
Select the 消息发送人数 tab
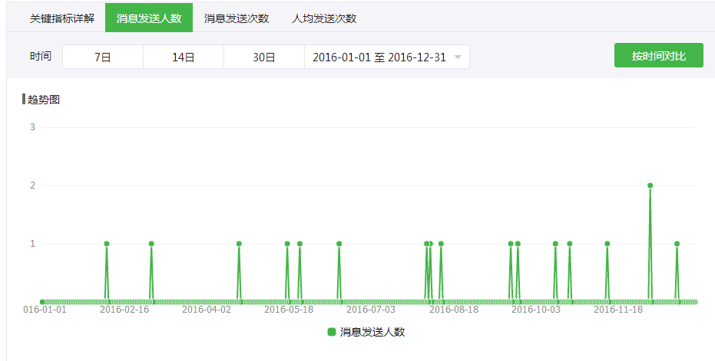point(149,18)
